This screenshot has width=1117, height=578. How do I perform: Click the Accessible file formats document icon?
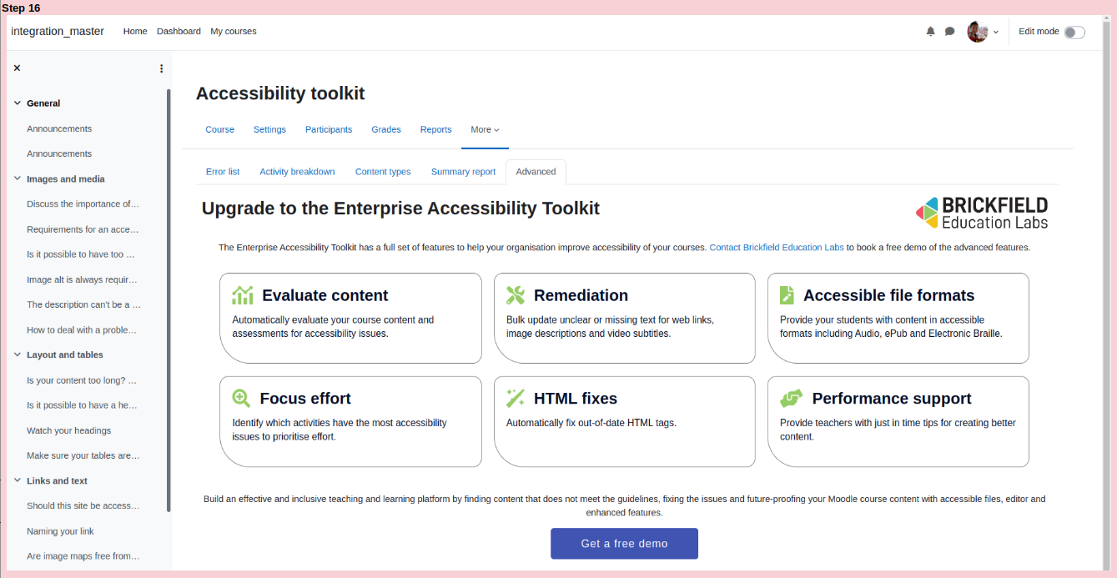point(787,295)
